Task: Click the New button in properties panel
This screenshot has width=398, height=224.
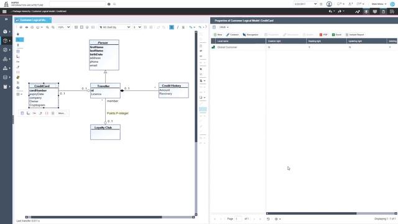Action: pos(218,35)
